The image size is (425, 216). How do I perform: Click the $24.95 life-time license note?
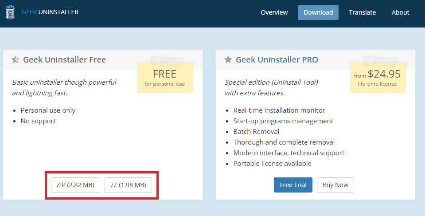click(x=377, y=78)
